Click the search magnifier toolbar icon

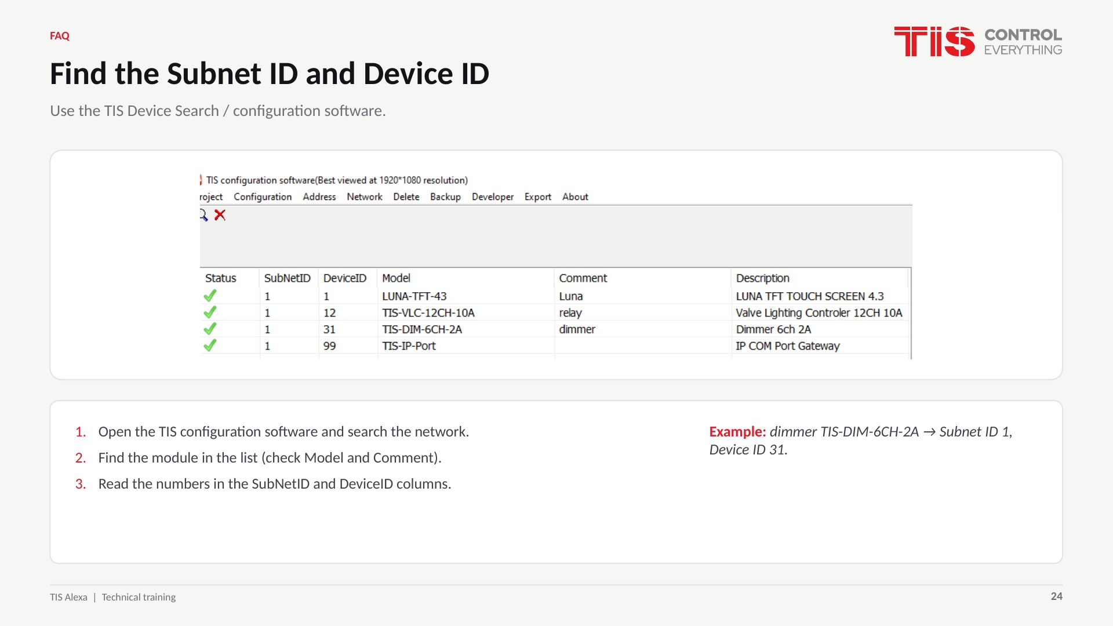[203, 215]
